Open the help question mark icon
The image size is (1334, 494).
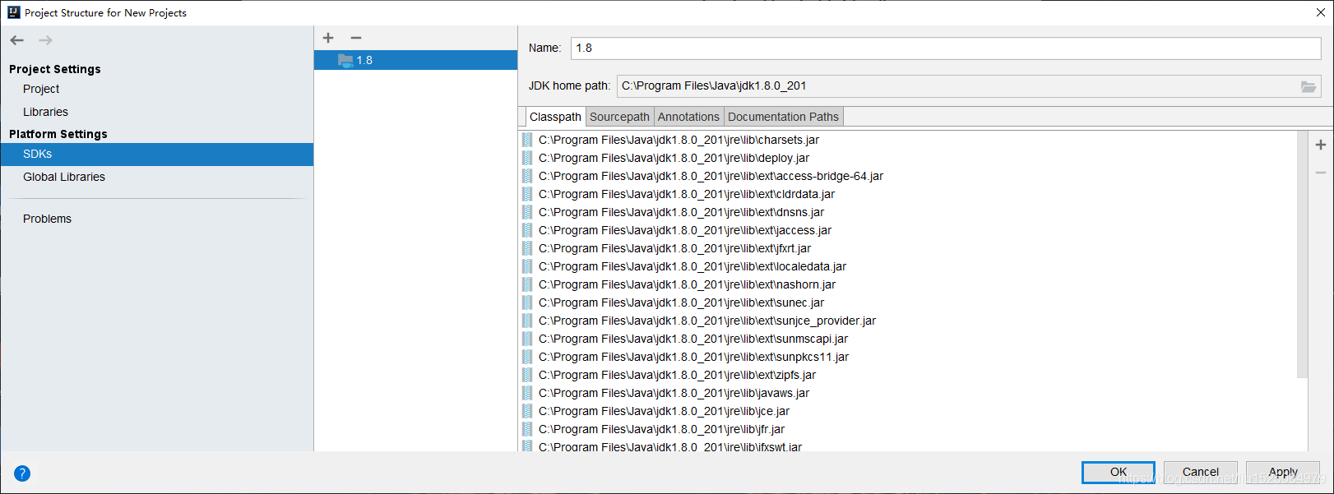(x=22, y=473)
